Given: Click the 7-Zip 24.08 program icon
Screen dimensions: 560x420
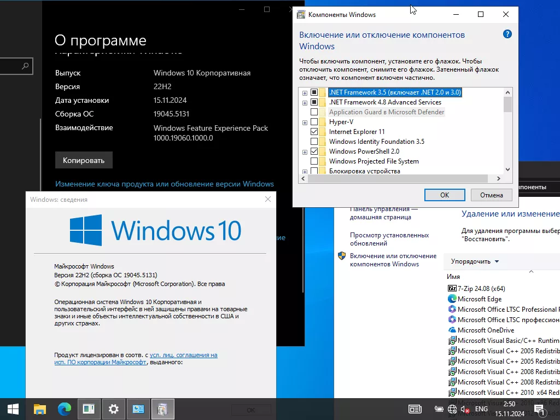Looking at the screenshot, I should click(452, 288).
